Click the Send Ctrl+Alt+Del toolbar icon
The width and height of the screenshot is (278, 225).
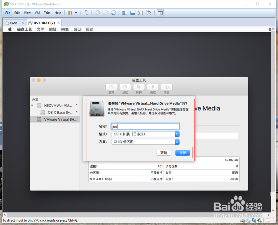[86, 13]
